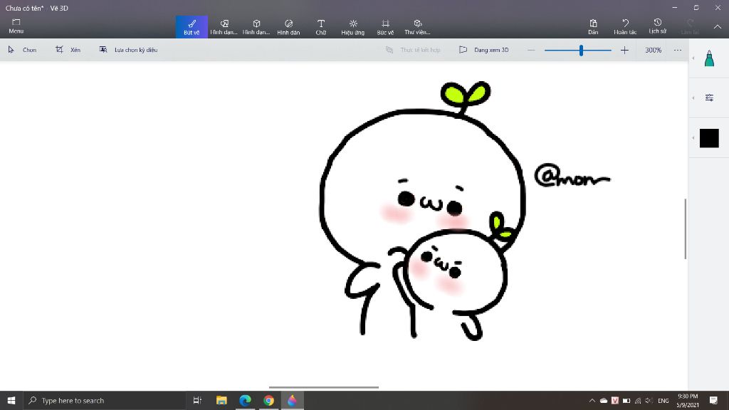Open the volume speaker tray icon

[649, 400]
